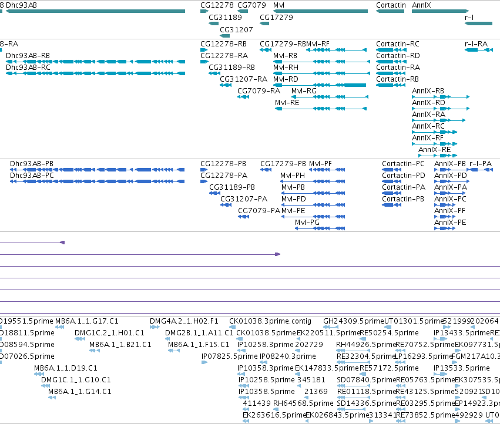Click the CG31189 gene label

226,17
